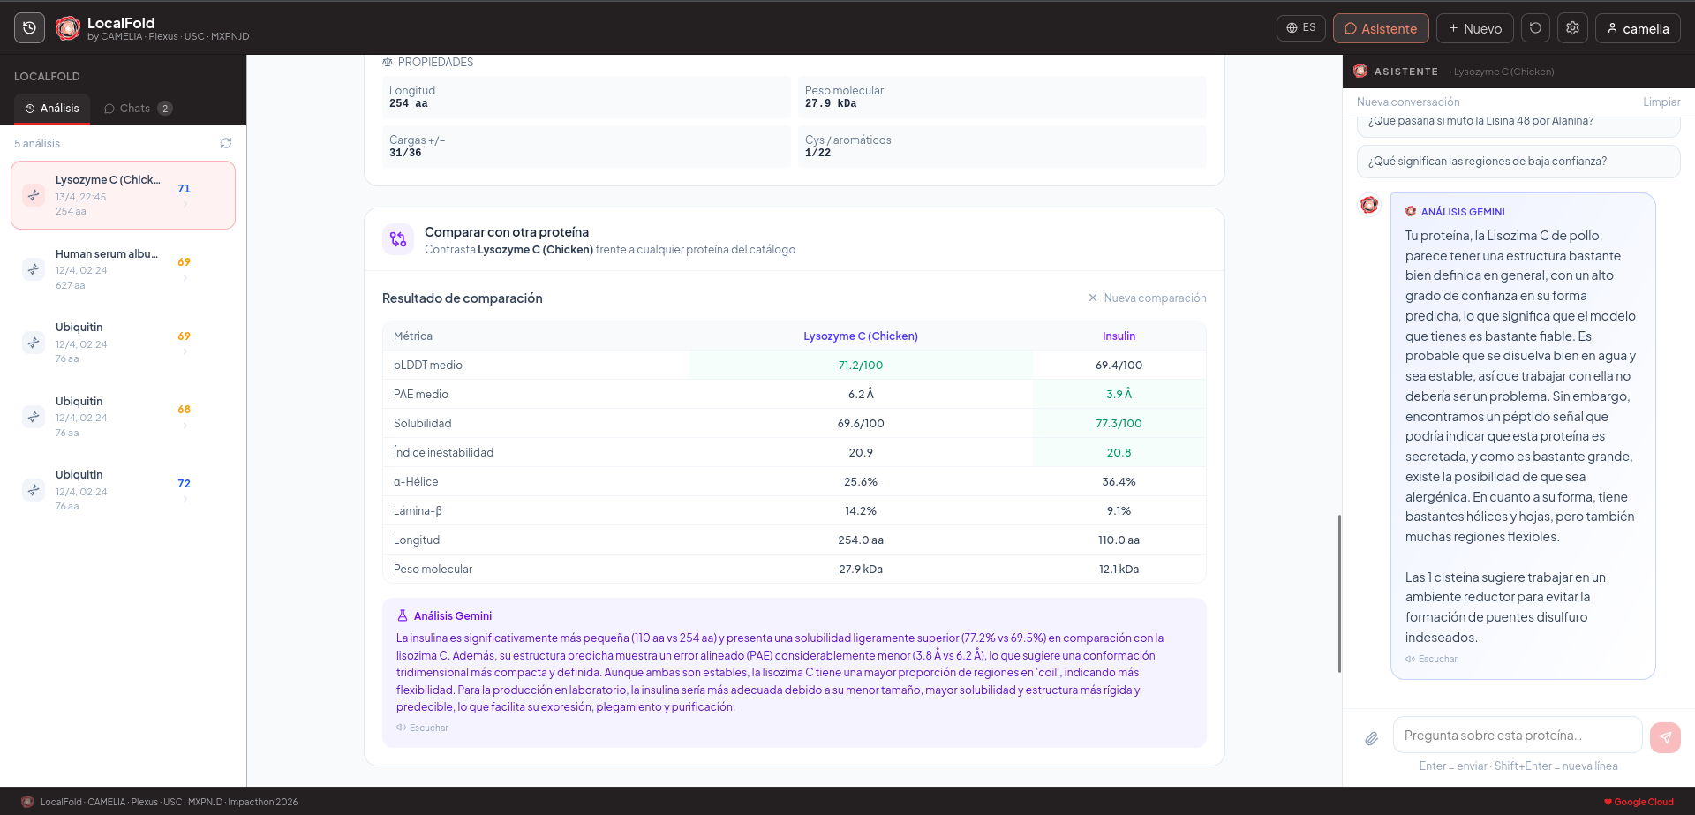Click the compare proteins icon
The image size is (1695, 815).
coord(398,239)
